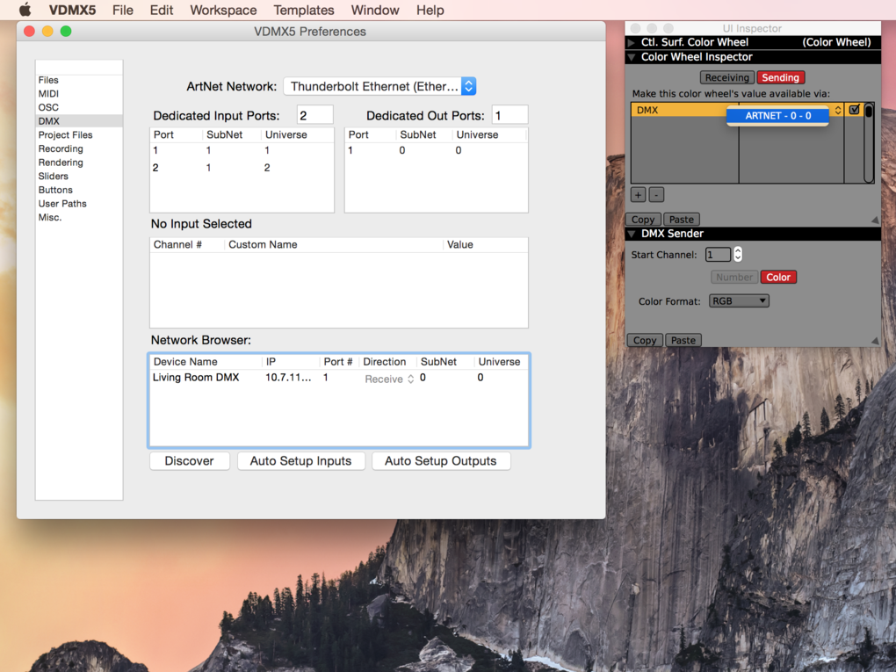Click the Start Channel stepper
Screen dimensions: 896x672
(x=738, y=255)
